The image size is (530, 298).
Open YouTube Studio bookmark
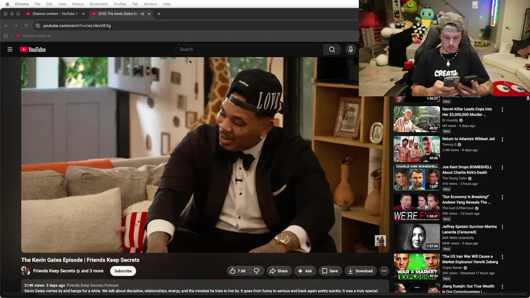35,36
